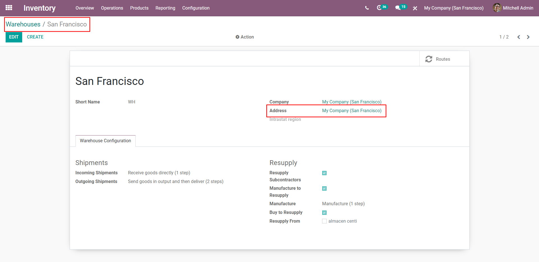Open Warehouses breadcrumb link
Image resolution: width=539 pixels, height=262 pixels.
[x=23, y=24]
